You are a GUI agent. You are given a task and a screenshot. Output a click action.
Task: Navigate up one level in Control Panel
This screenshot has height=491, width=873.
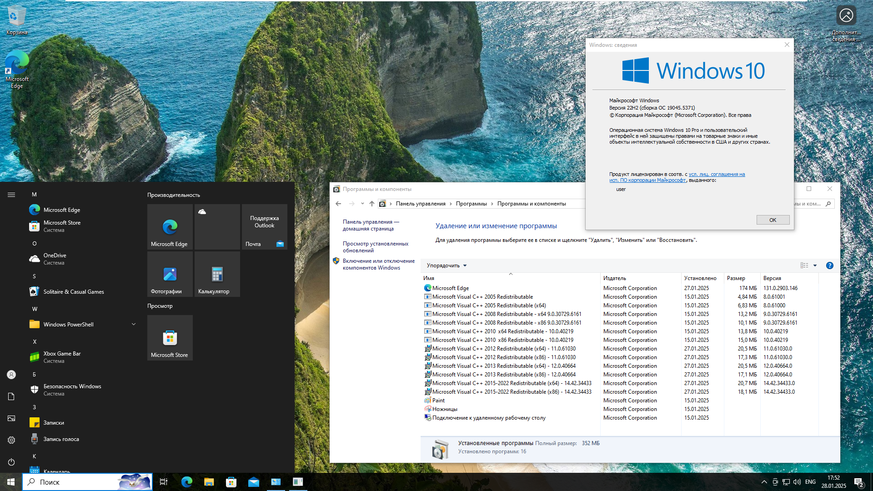[x=372, y=204]
